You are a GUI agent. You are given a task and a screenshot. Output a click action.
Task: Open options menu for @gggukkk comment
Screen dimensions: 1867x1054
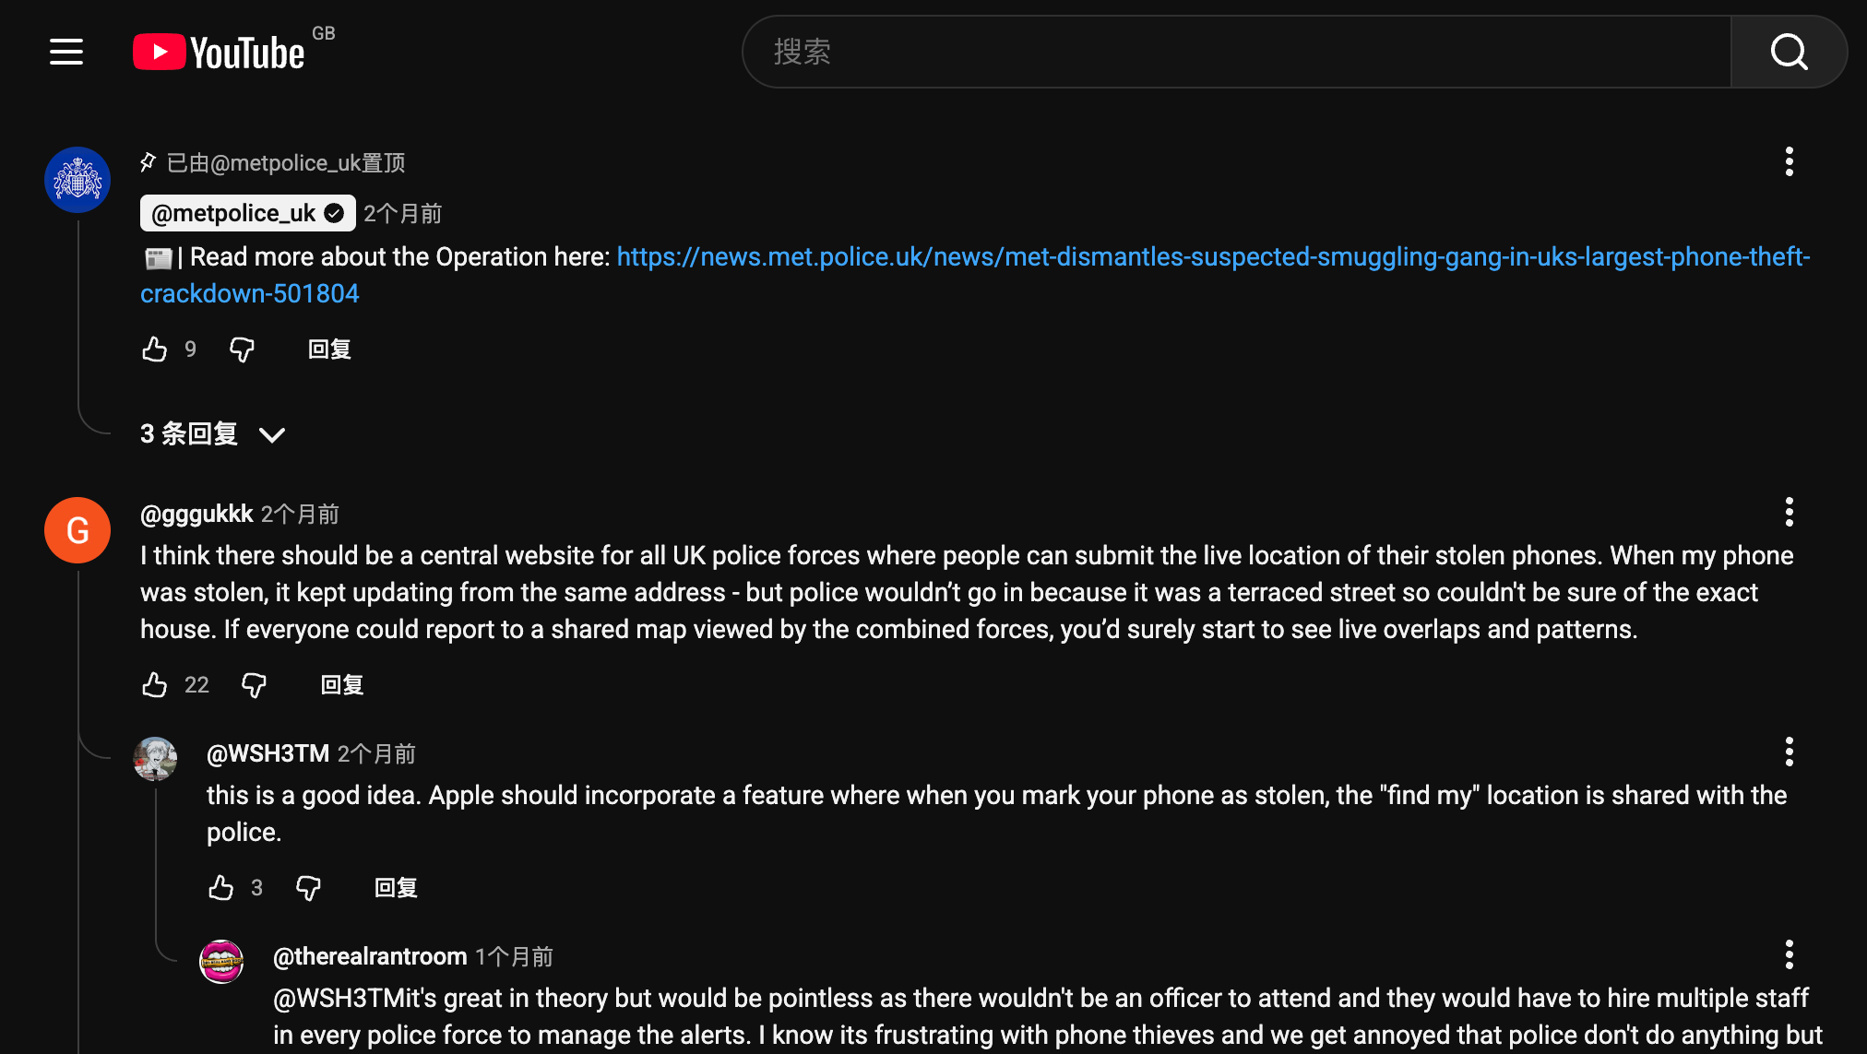tap(1789, 513)
